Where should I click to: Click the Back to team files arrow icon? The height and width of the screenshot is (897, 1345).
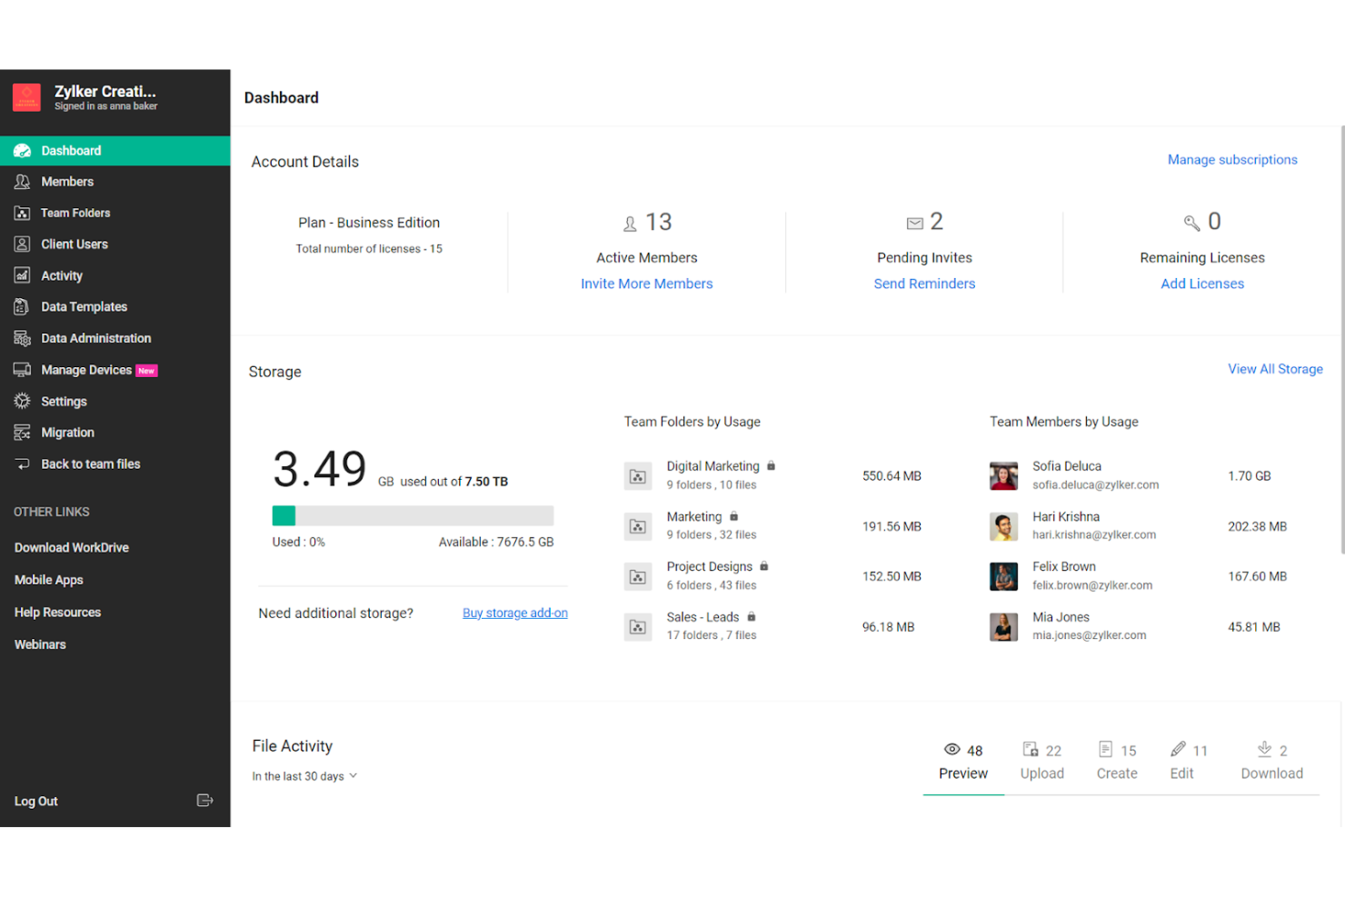tap(23, 463)
